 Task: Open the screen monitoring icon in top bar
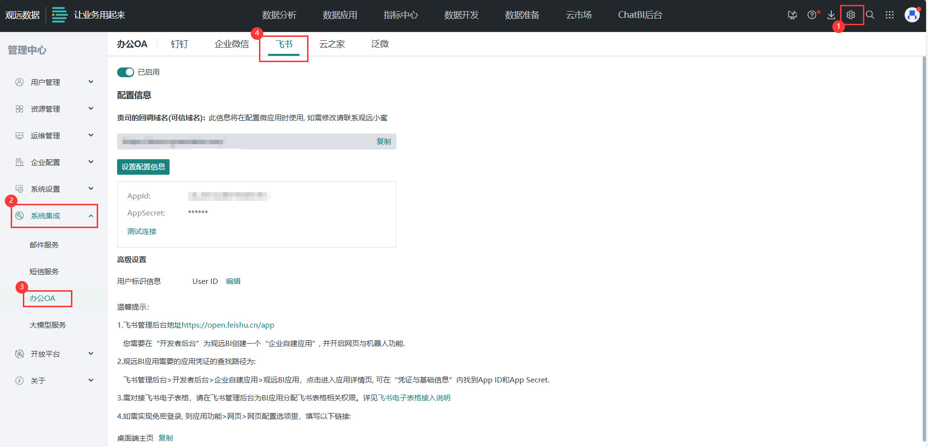(x=792, y=15)
